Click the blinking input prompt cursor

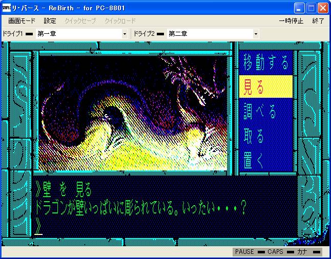[x=38, y=234]
